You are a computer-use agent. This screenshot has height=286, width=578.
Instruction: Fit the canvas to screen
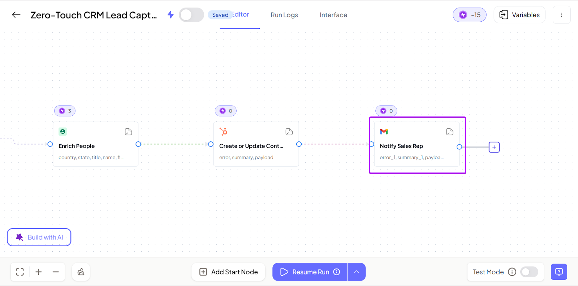[x=20, y=272]
